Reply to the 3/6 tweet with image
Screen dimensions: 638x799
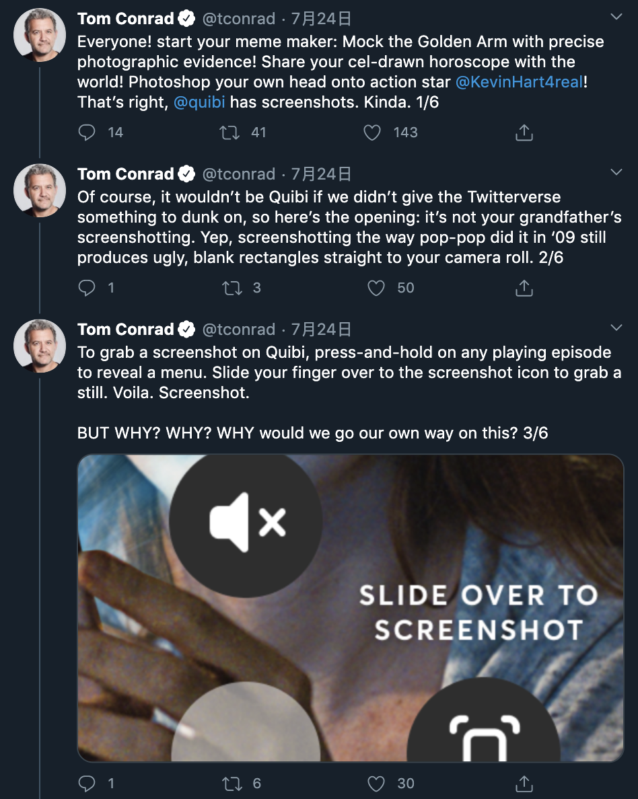point(87,784)
